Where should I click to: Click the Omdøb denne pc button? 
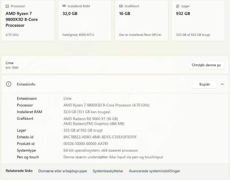click(206, 65)
